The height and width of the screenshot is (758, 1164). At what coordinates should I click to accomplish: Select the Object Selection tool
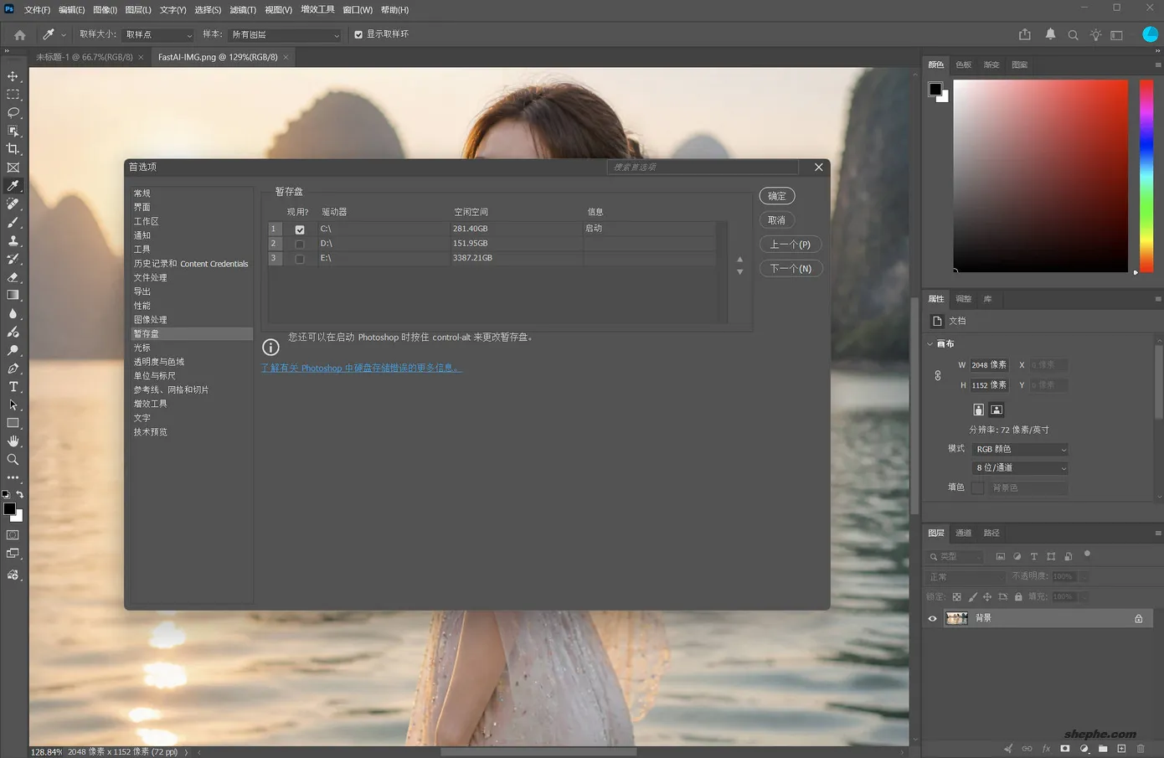[x=13, y=131]
